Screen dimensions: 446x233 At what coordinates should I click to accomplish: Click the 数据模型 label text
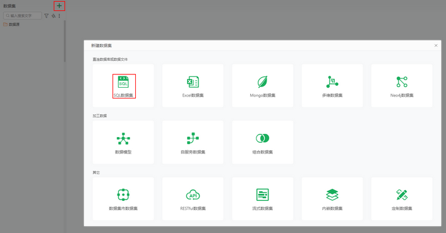coord(123,152)
